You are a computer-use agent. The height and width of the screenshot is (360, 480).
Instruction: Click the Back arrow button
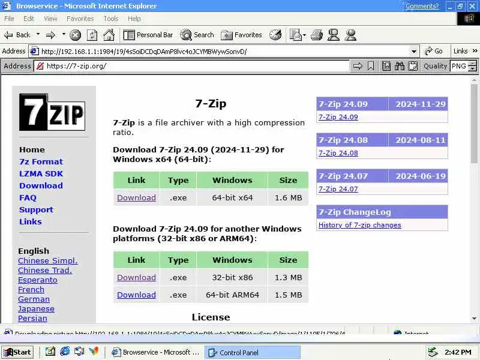[17, 35]
